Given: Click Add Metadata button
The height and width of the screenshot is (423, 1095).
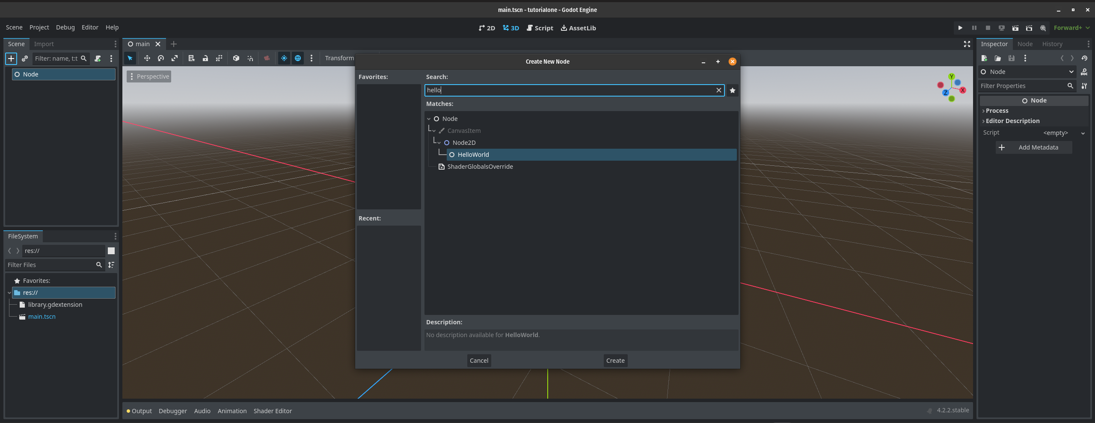Looking at the screenshot, I should coord(1034,147).
